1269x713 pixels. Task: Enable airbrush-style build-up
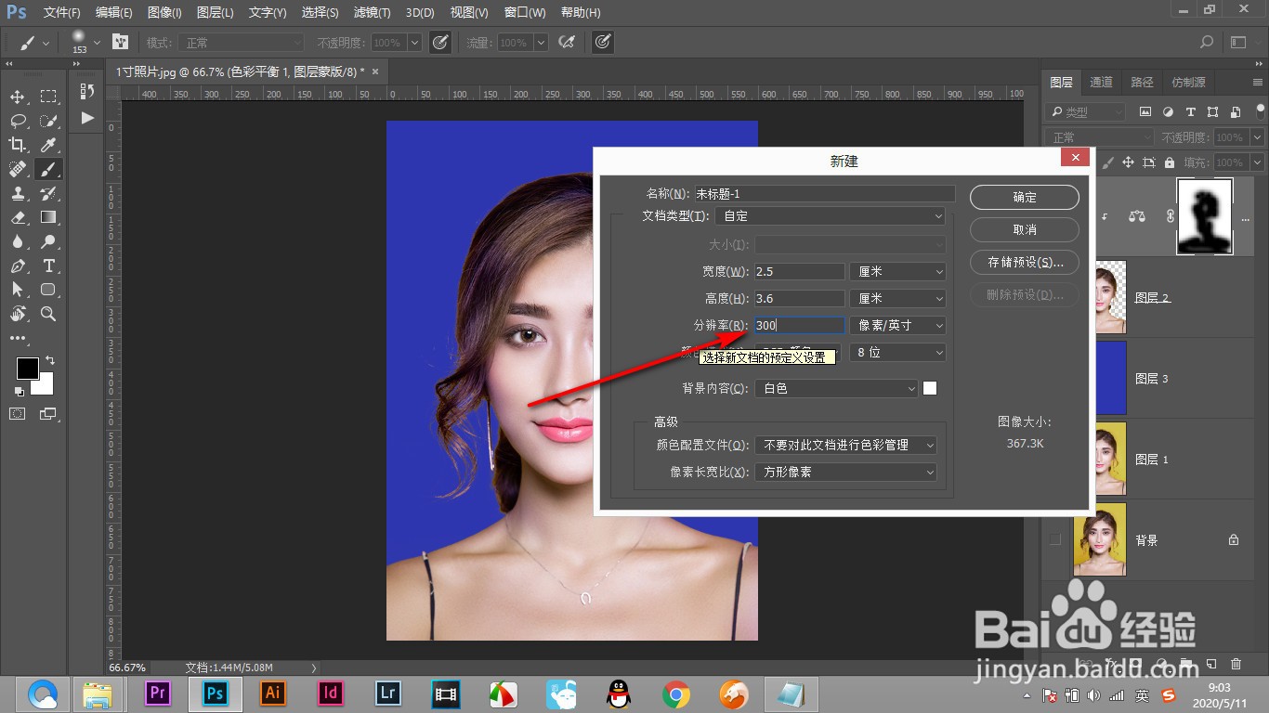[x=566, y=42]
